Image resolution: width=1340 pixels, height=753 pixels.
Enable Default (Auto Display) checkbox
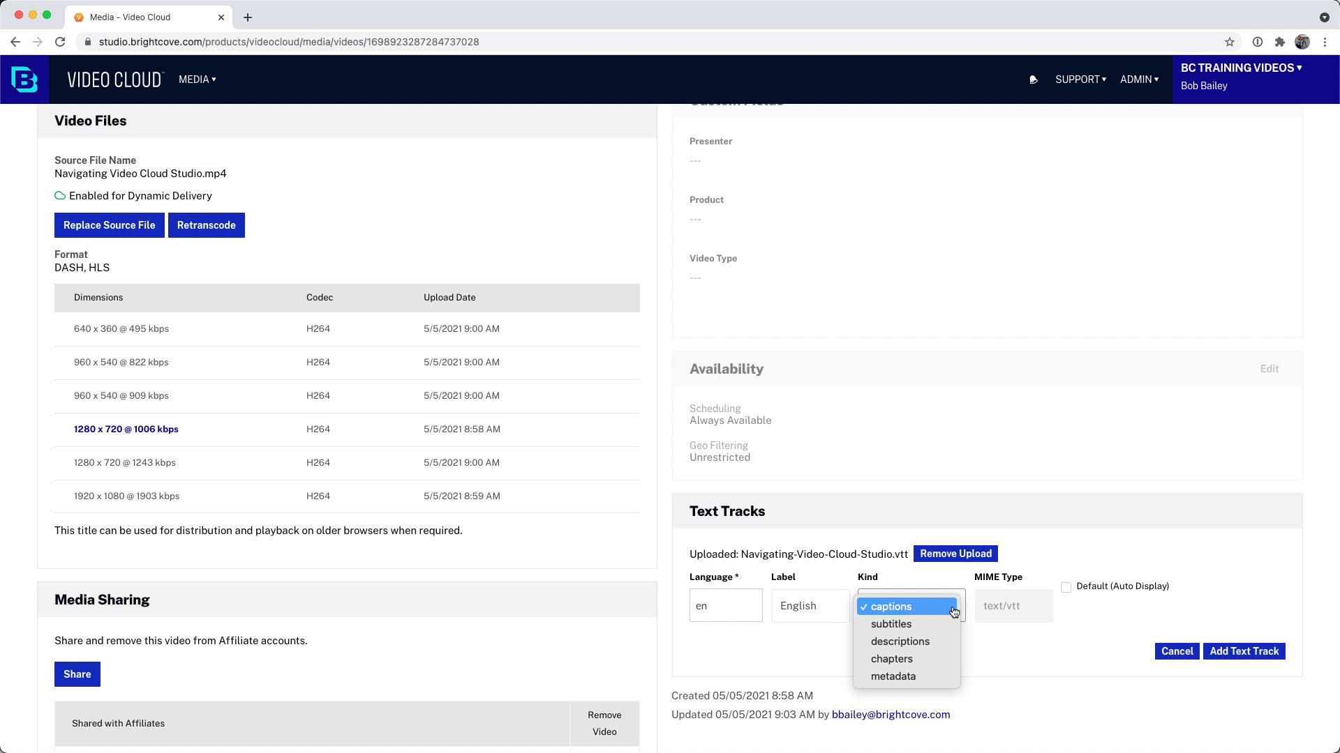click(1066, 587)
